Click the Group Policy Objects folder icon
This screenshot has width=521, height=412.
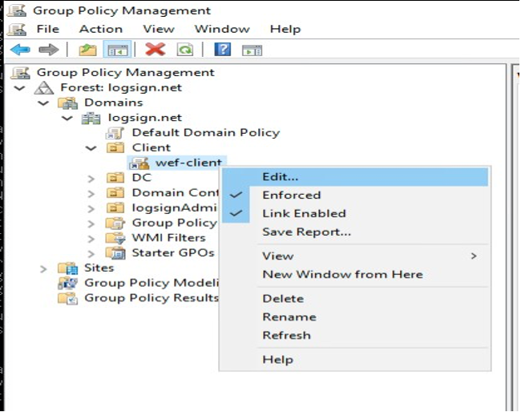point(115,223)
